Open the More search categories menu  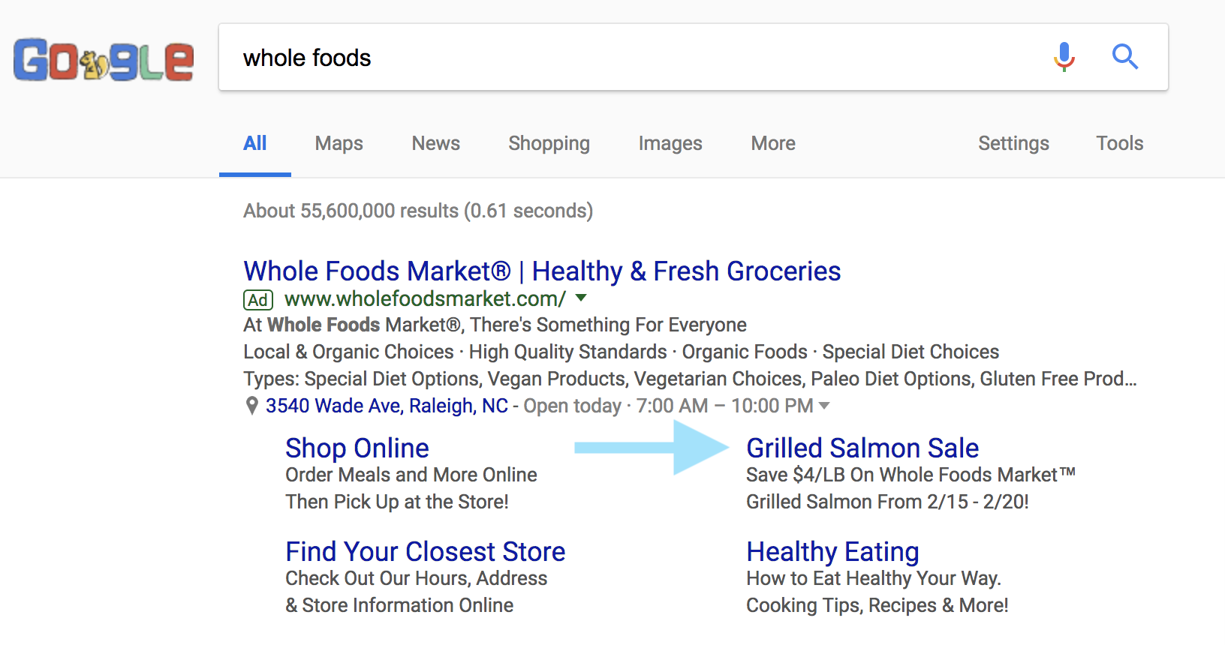(773, 143)
